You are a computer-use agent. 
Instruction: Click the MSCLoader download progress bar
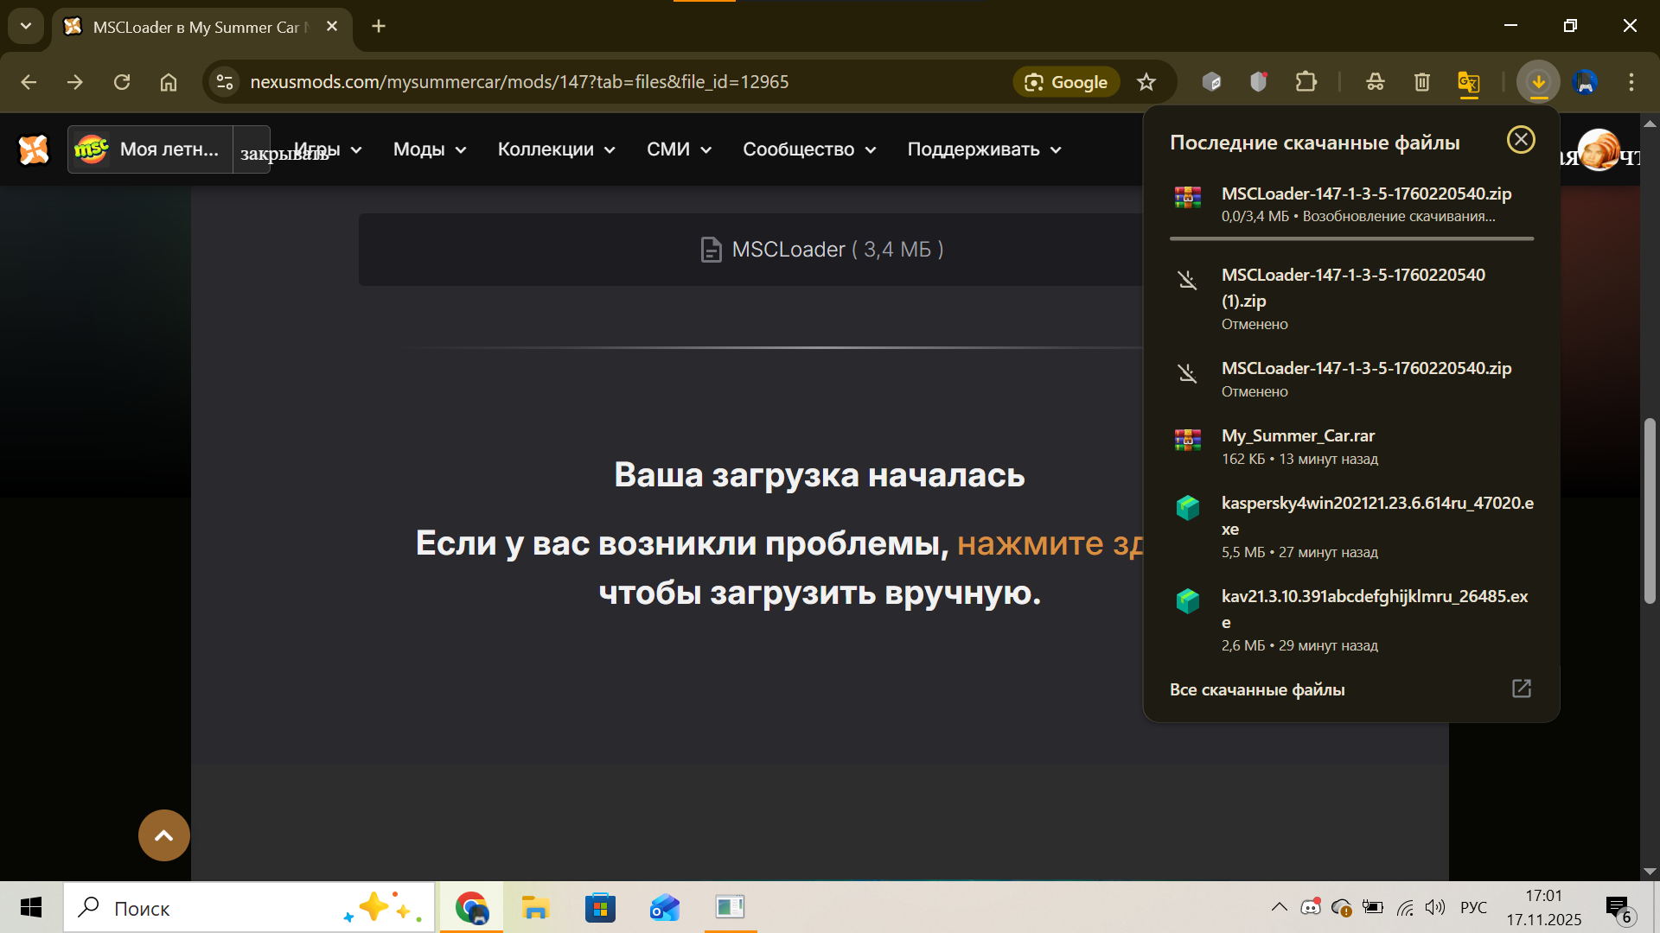pyautogui.click(x=1350, y=238)
